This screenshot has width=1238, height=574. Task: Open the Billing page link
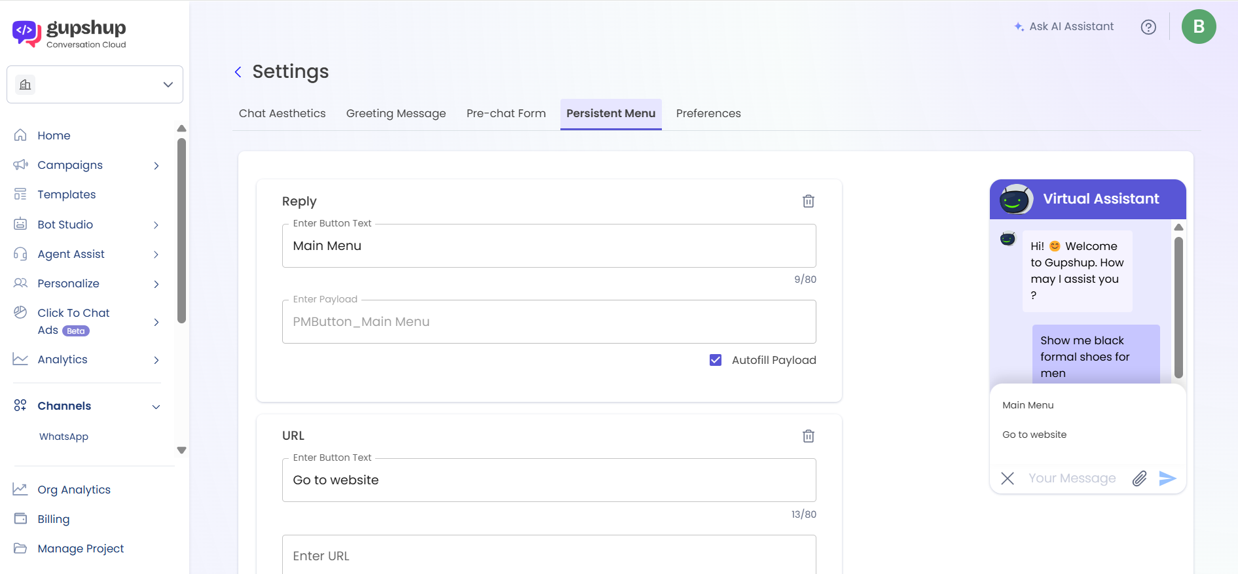click(54, 519)
